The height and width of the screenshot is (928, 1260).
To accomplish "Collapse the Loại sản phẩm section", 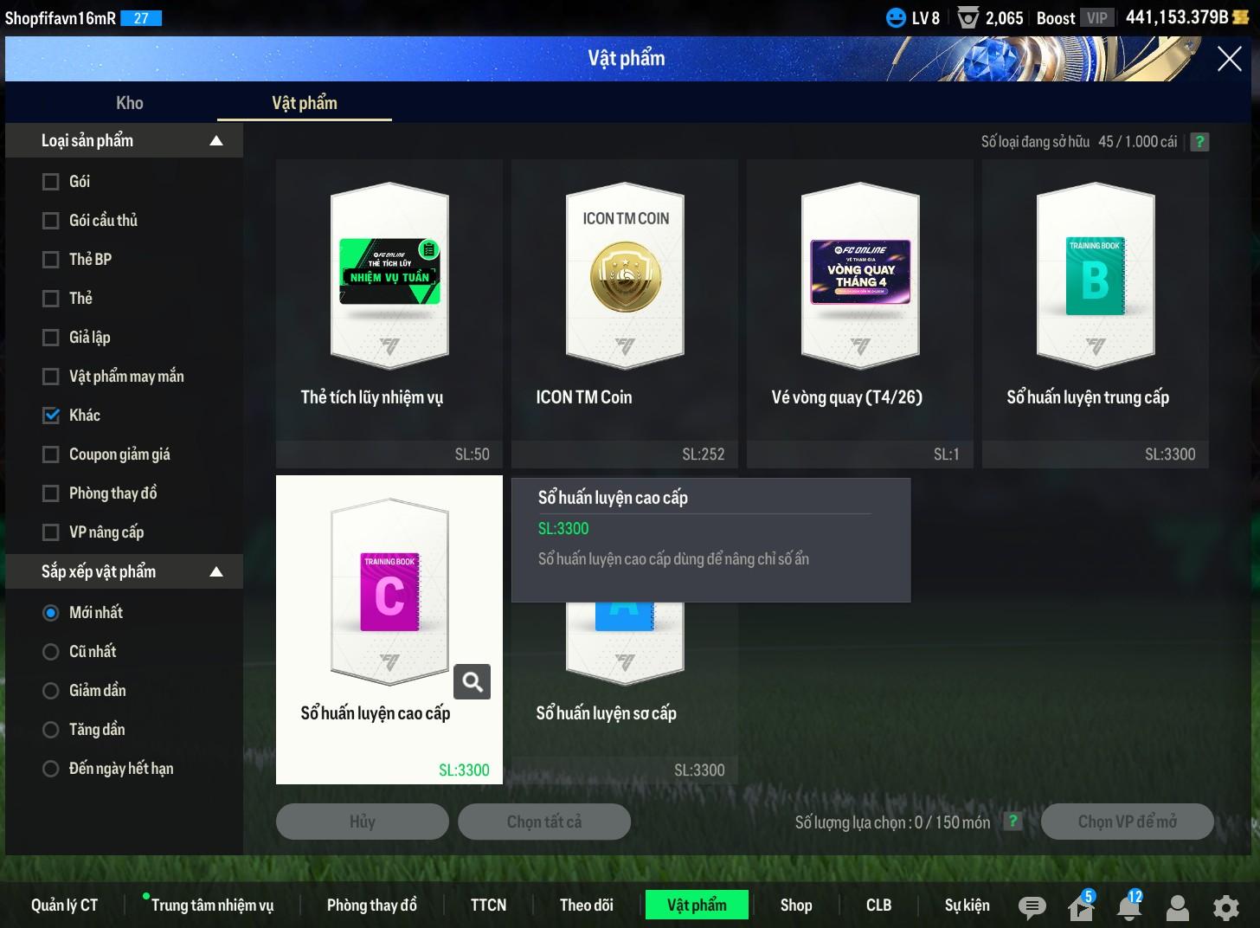I will tap(216, 141).
